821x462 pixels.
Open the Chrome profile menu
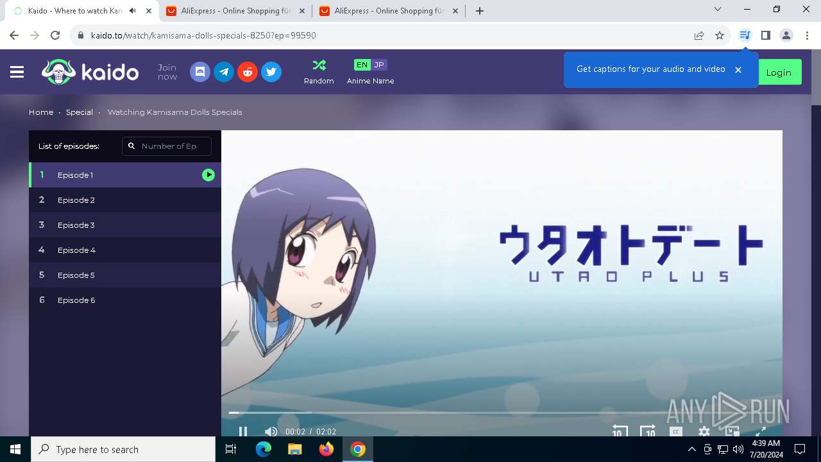pyautogui.click(x=786, y=35)
